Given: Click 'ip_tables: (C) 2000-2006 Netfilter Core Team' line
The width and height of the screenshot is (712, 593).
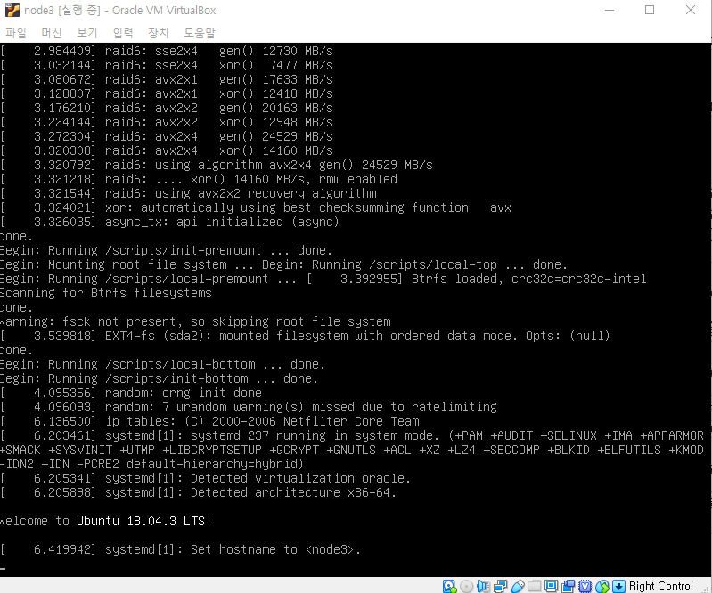Looking at the screenshot, I should (x=209, y=421).
